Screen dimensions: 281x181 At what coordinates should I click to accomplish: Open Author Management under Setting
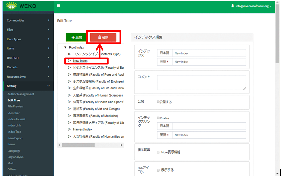coord(21,94)
